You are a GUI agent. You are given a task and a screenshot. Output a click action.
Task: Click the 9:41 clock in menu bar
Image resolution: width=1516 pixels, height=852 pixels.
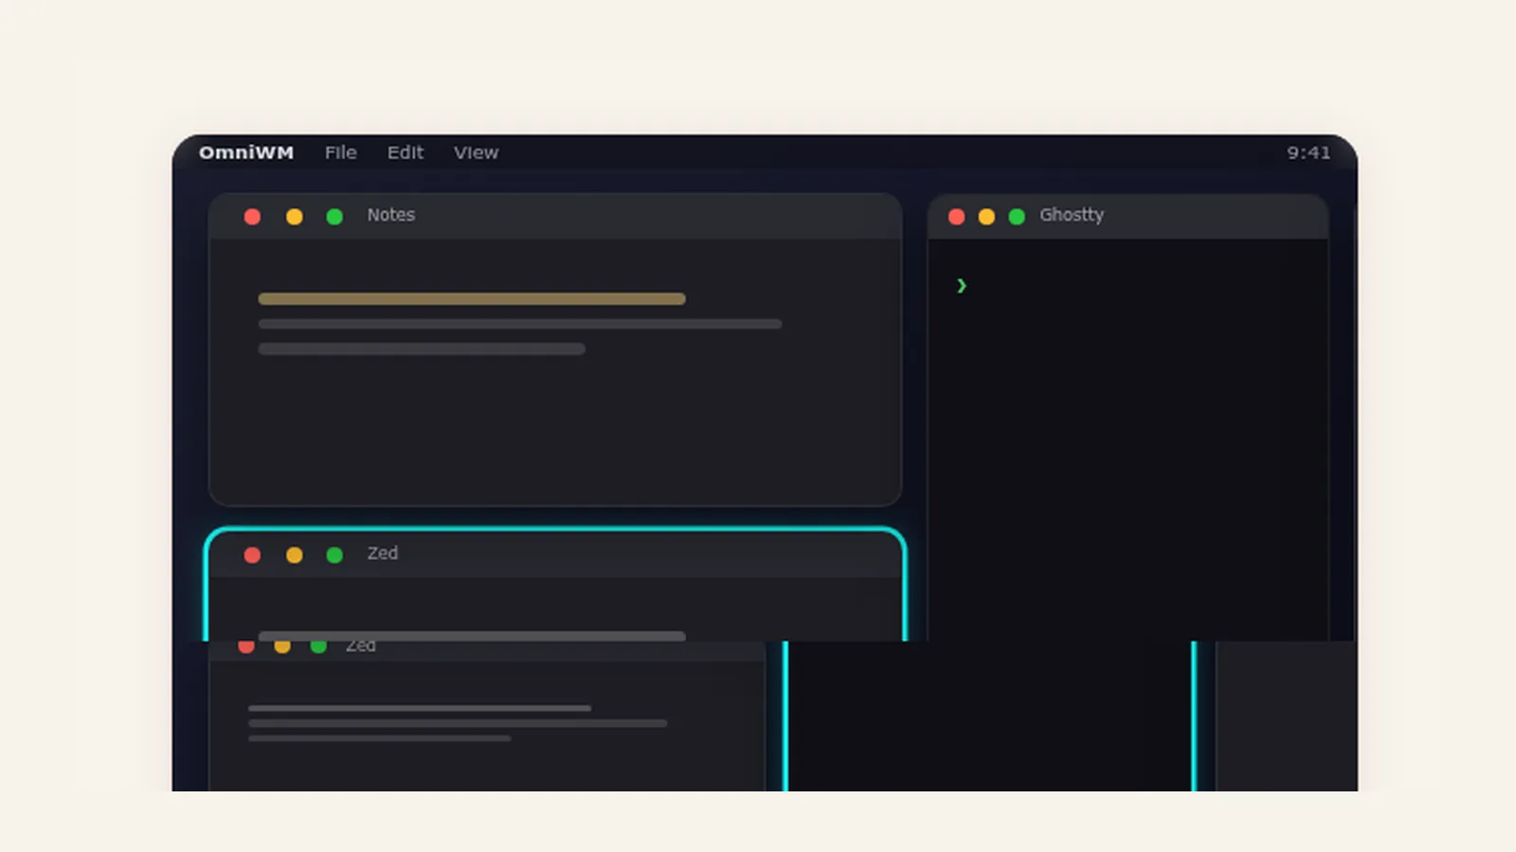click(x=1308, y=152)
